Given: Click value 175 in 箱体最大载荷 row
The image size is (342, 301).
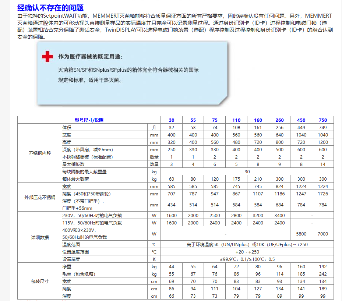Looking at the screenshot, I should (x=236, y=179).
